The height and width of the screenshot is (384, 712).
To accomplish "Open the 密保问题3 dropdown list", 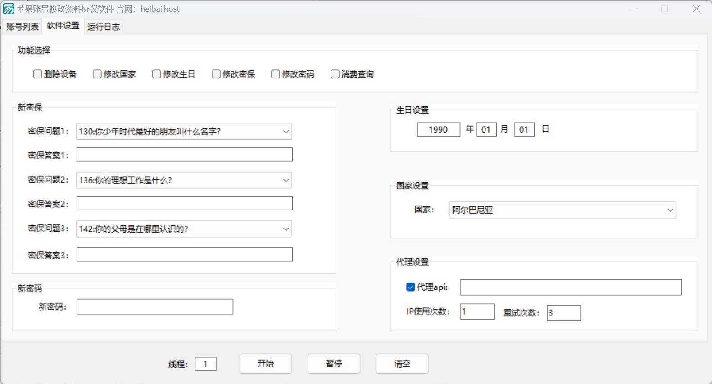I will click(286, 229).
